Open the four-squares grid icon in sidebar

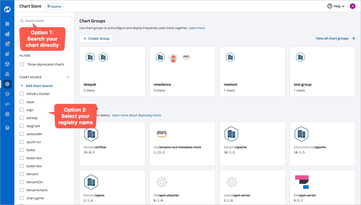[x=7, y=24]
